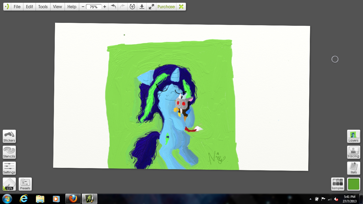This screenshot has height=204, width=363.
Task: Close ArtRage with the green X
Action: pos(181,7)
